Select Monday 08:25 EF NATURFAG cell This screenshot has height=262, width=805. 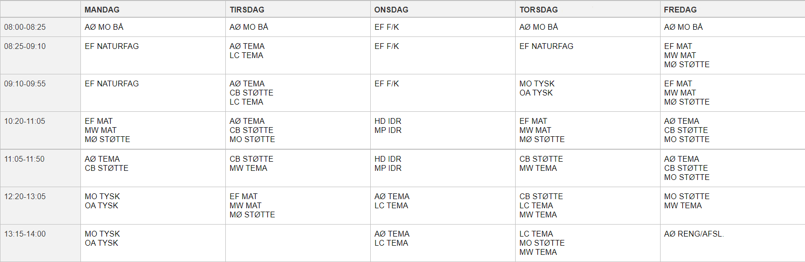pyautogui.click(x=153, y=56)
